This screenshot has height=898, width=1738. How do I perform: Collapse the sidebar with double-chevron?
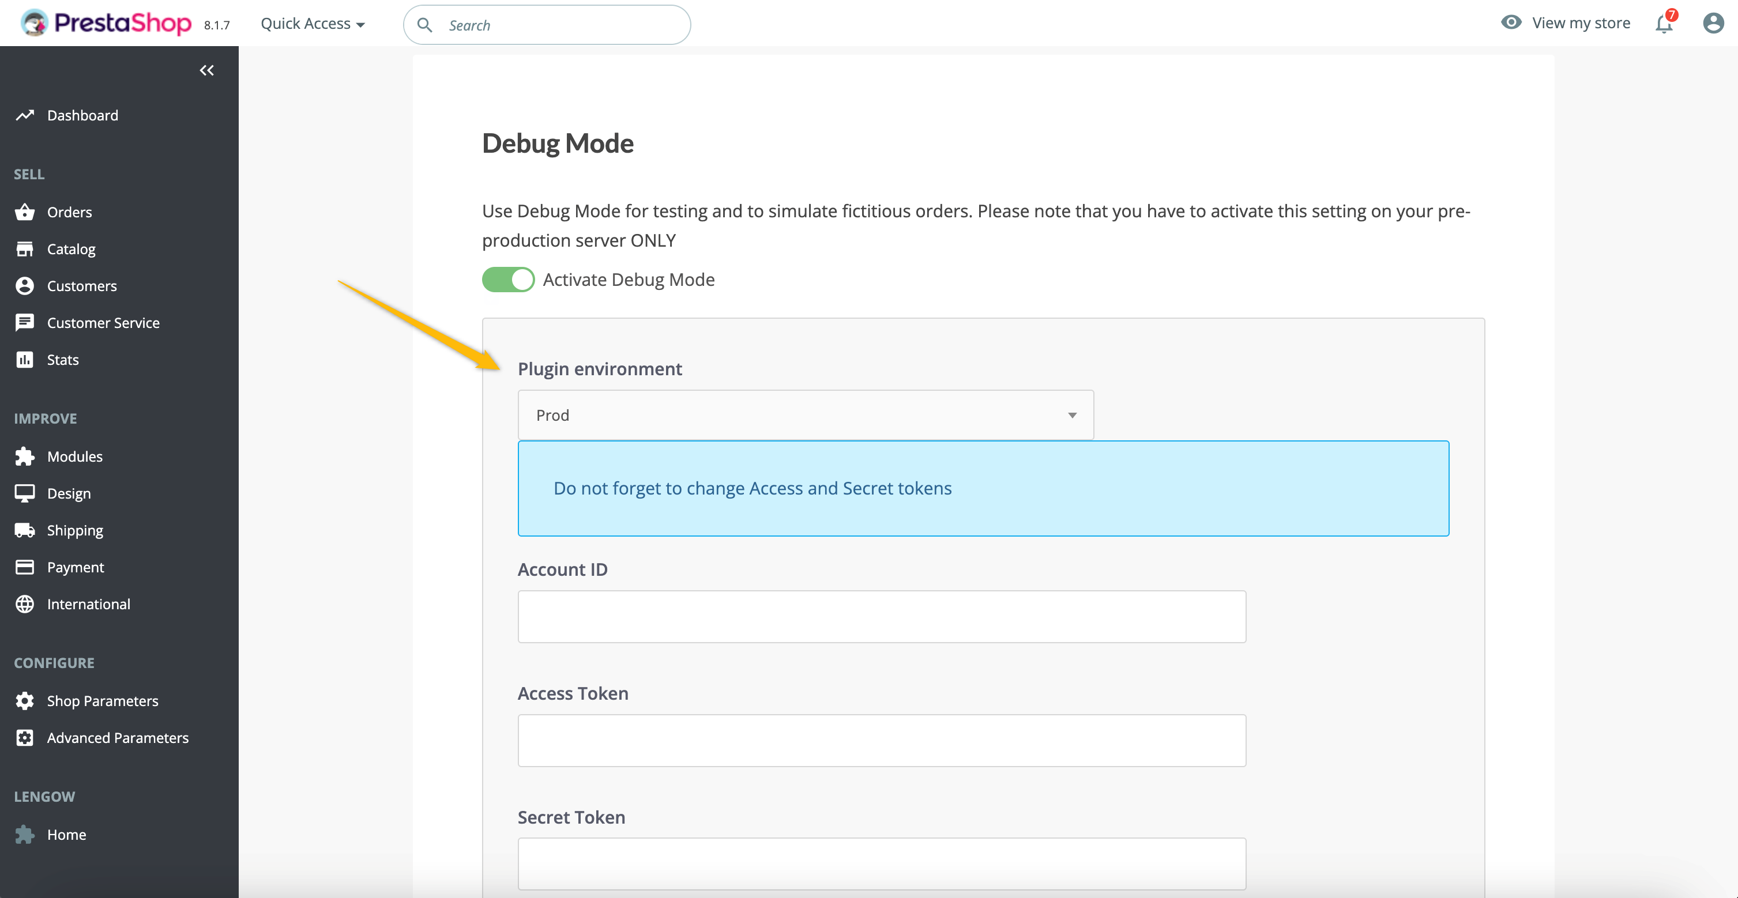206,70
